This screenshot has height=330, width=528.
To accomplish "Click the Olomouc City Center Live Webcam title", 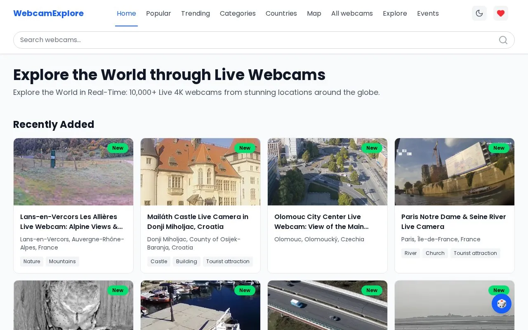I will (x=321, y=222).
